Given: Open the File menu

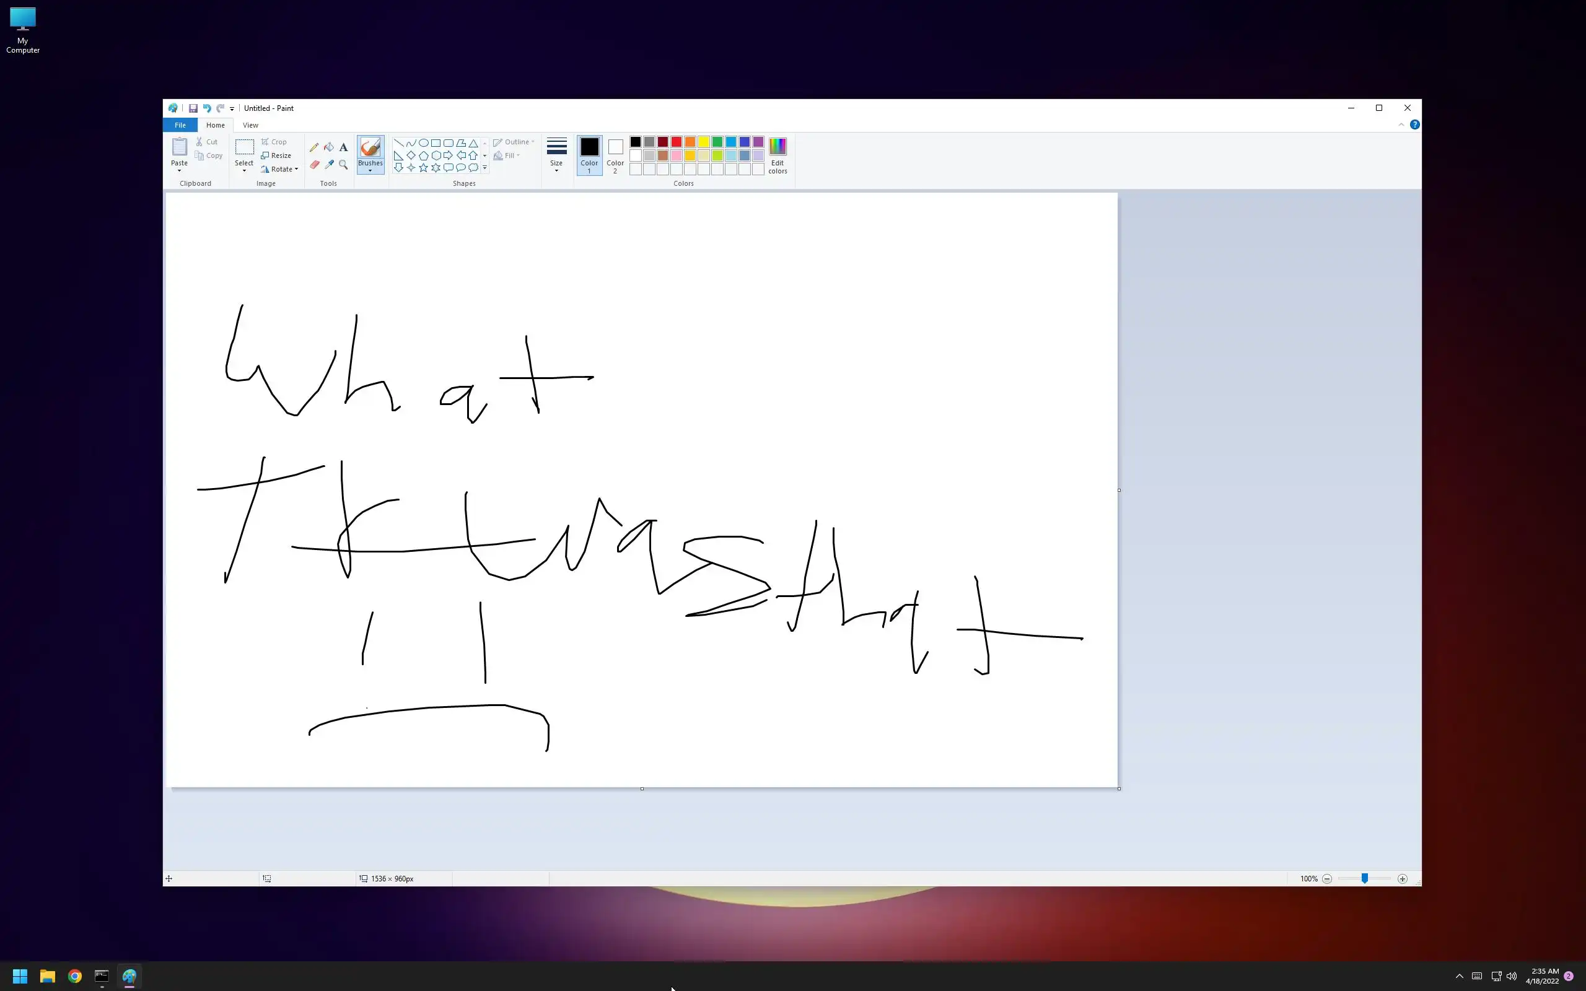Looking at the screenshot, I should 180,125.
